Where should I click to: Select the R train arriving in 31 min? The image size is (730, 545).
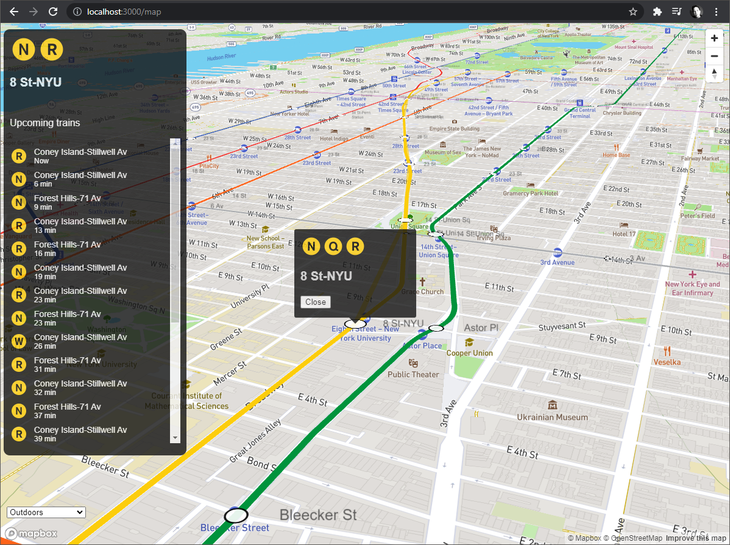pyautogui.click(x=90, y=365)
